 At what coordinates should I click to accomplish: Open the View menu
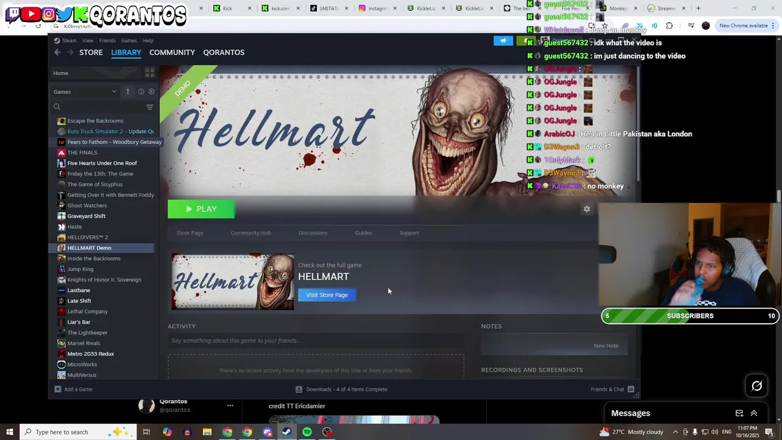click(88, 41)
